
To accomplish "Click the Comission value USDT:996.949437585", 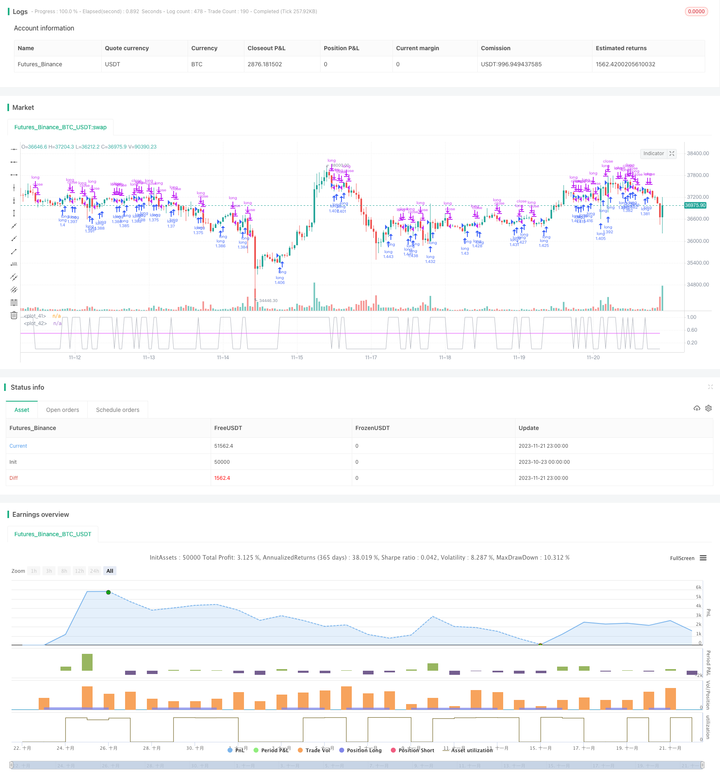I will pyautogui.click(x=511, y=64).
